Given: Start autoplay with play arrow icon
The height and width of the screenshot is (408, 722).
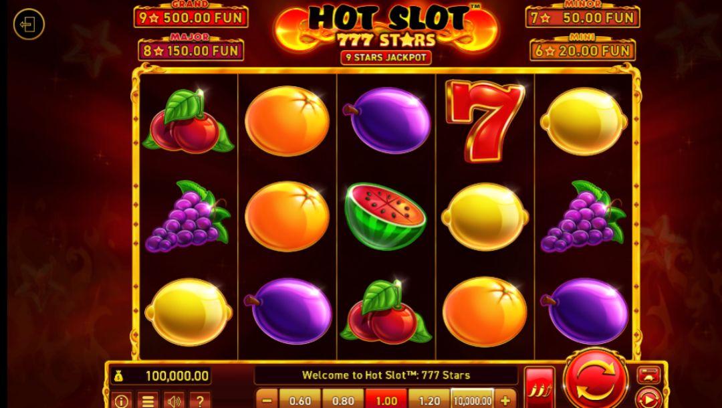Looking at the screenshot, I should 648,399.
